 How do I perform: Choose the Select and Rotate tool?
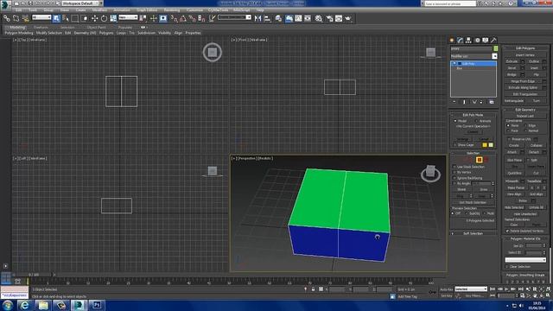(104, 18)
